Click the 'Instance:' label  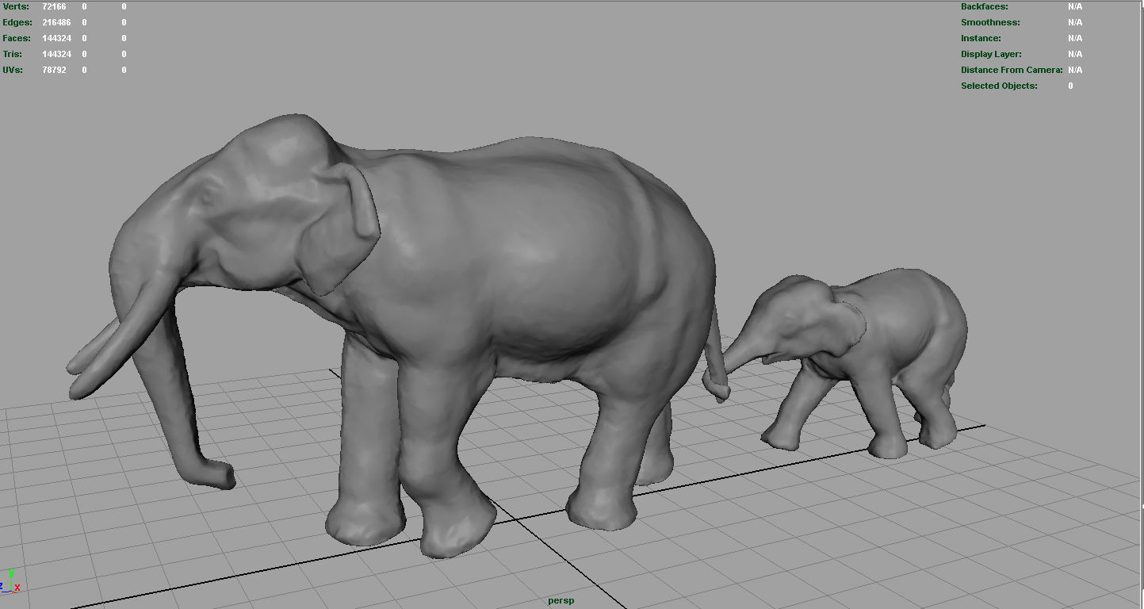point(981,38)
